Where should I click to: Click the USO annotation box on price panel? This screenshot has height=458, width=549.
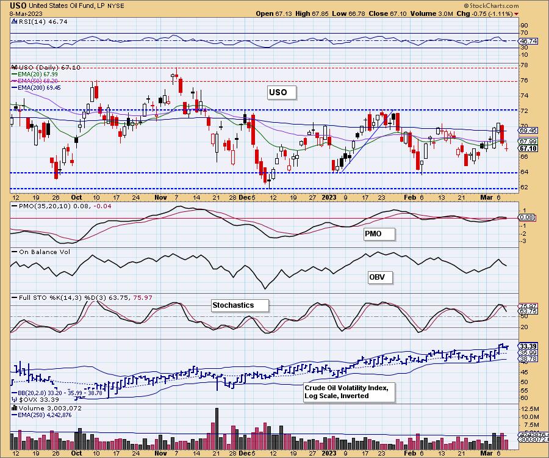coord(282,92)
